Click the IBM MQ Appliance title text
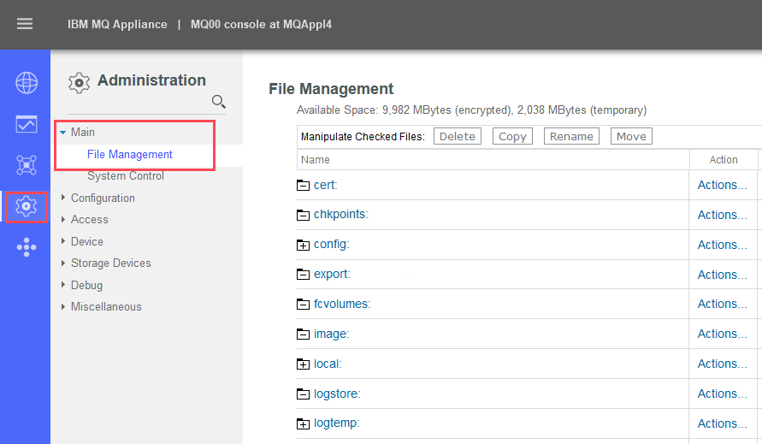 (117, 24)
